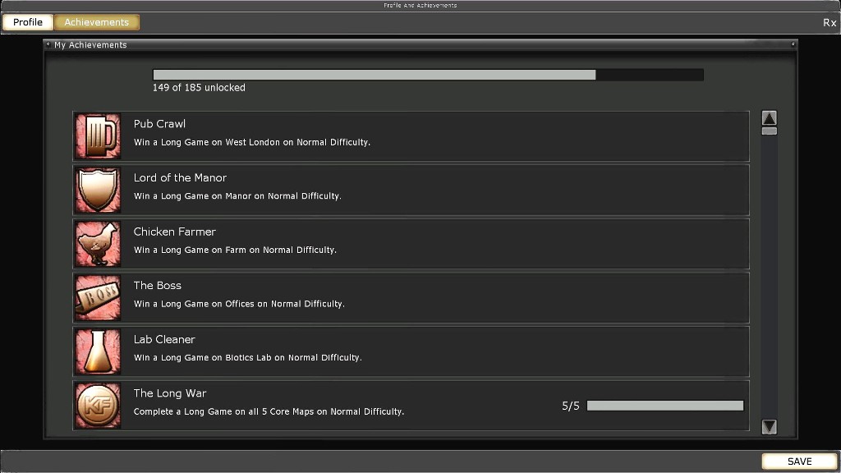Switch to the Profile tab

(x=28, y=22)
